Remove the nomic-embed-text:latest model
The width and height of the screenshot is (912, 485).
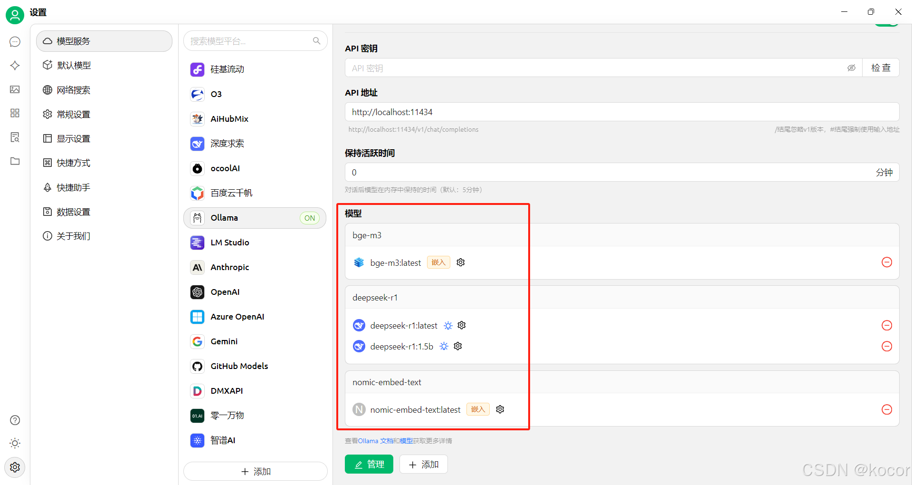(x=887, y=409)
